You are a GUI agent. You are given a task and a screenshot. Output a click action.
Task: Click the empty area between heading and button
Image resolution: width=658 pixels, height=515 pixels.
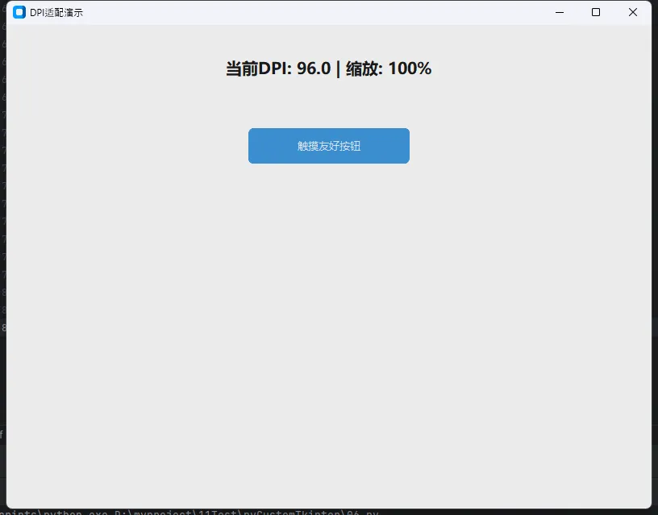click(329, 105)
